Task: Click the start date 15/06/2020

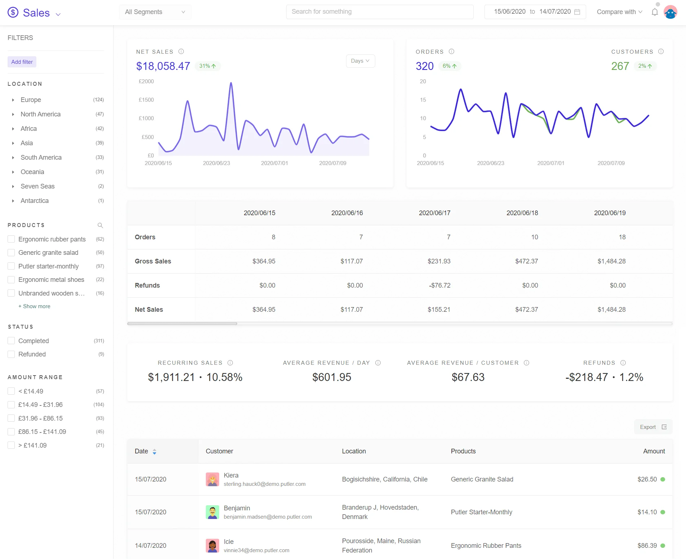Action: click(509, 12)
